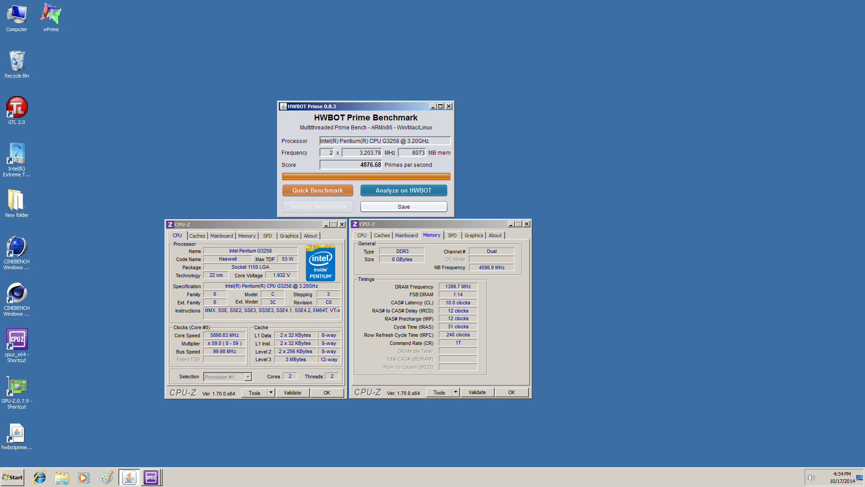The height and width of the screenshot is (487, 865).
Task: Select the hwbotprime desktop shortcut
Action: 17,436
